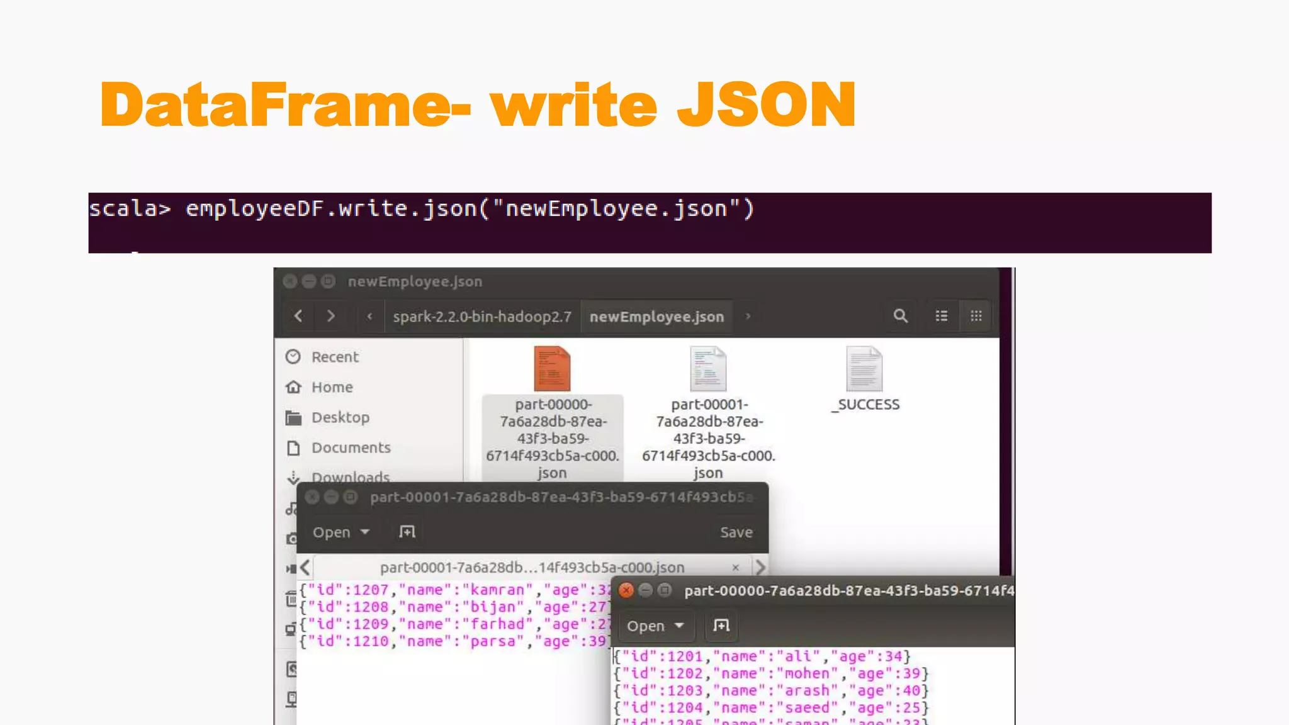Image resolution: width=1289 pixels, height=725 pixels.
Task: Click the line with id 1202 mohen
Action: [771, 673]
